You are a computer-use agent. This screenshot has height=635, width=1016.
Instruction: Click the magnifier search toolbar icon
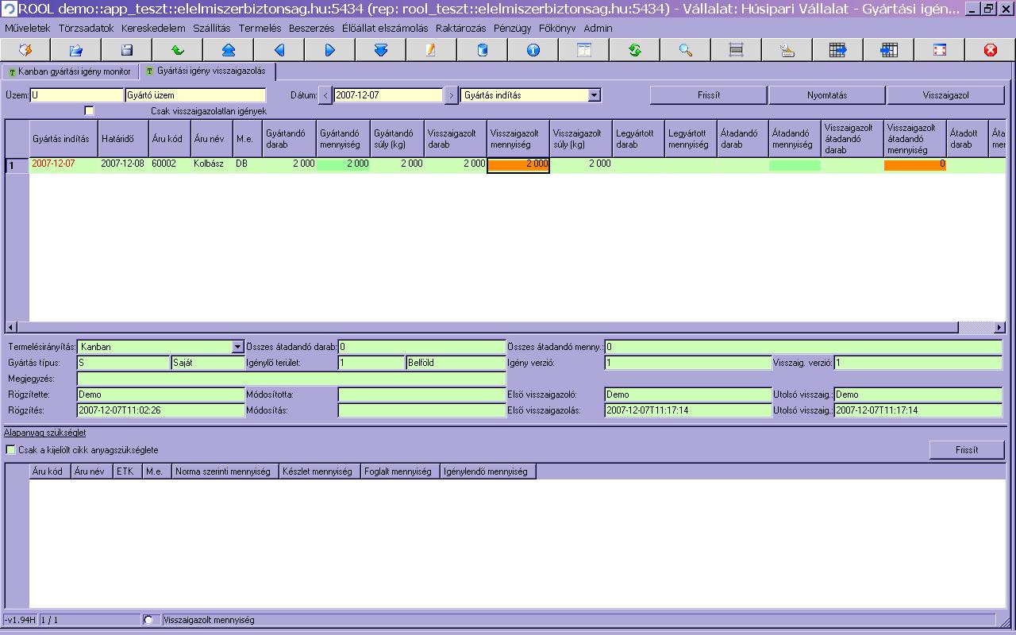coord(686,50)
